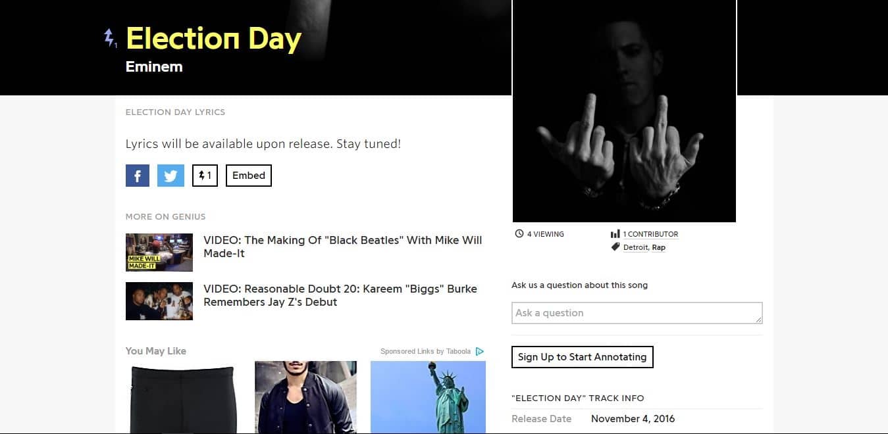888x434 pixels.
Task: Click the clock icon next to 4 Viewing
Action: pyautogui.click(x=519, y=234)
